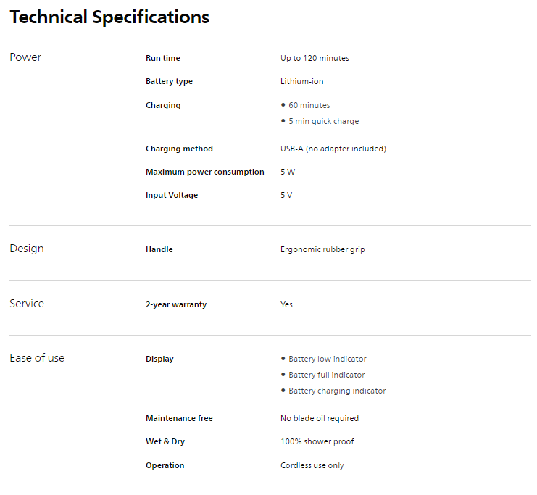Click the Maintenance free label
Image resolution: width=537 pixels, height=495 pixels.
click(179, 418)
